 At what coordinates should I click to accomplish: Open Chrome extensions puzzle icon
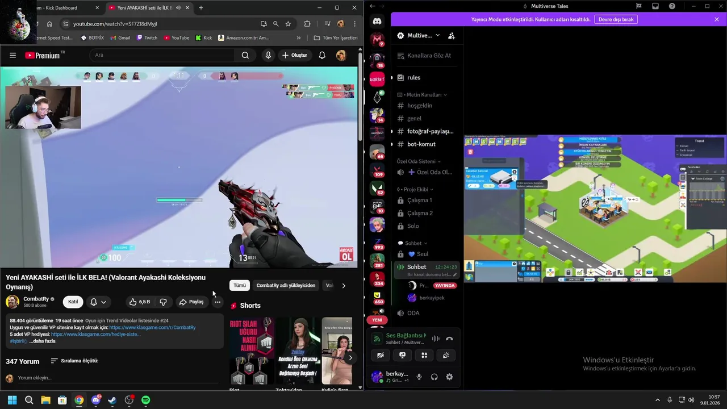click(x=307, y=24)
